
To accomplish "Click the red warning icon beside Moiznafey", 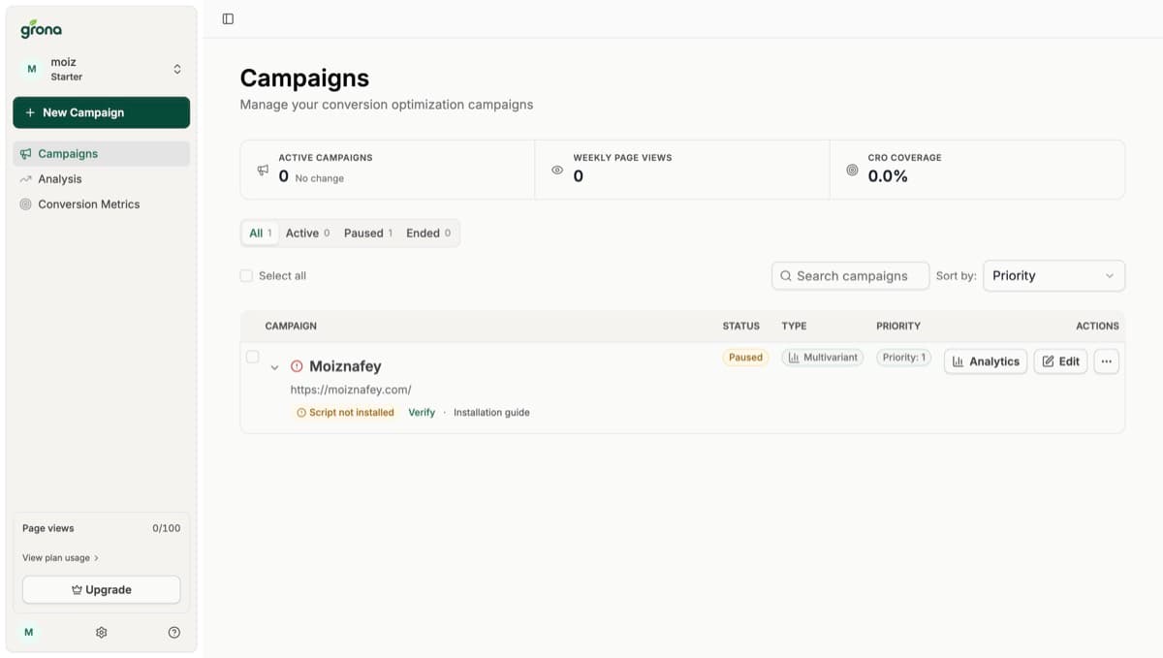I will pos(297,366).
